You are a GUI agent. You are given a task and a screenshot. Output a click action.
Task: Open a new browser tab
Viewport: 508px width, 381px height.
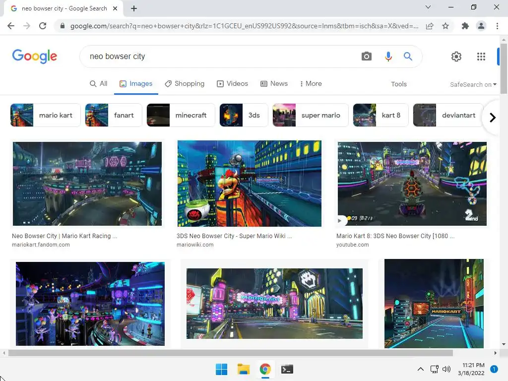click(134, 8)
